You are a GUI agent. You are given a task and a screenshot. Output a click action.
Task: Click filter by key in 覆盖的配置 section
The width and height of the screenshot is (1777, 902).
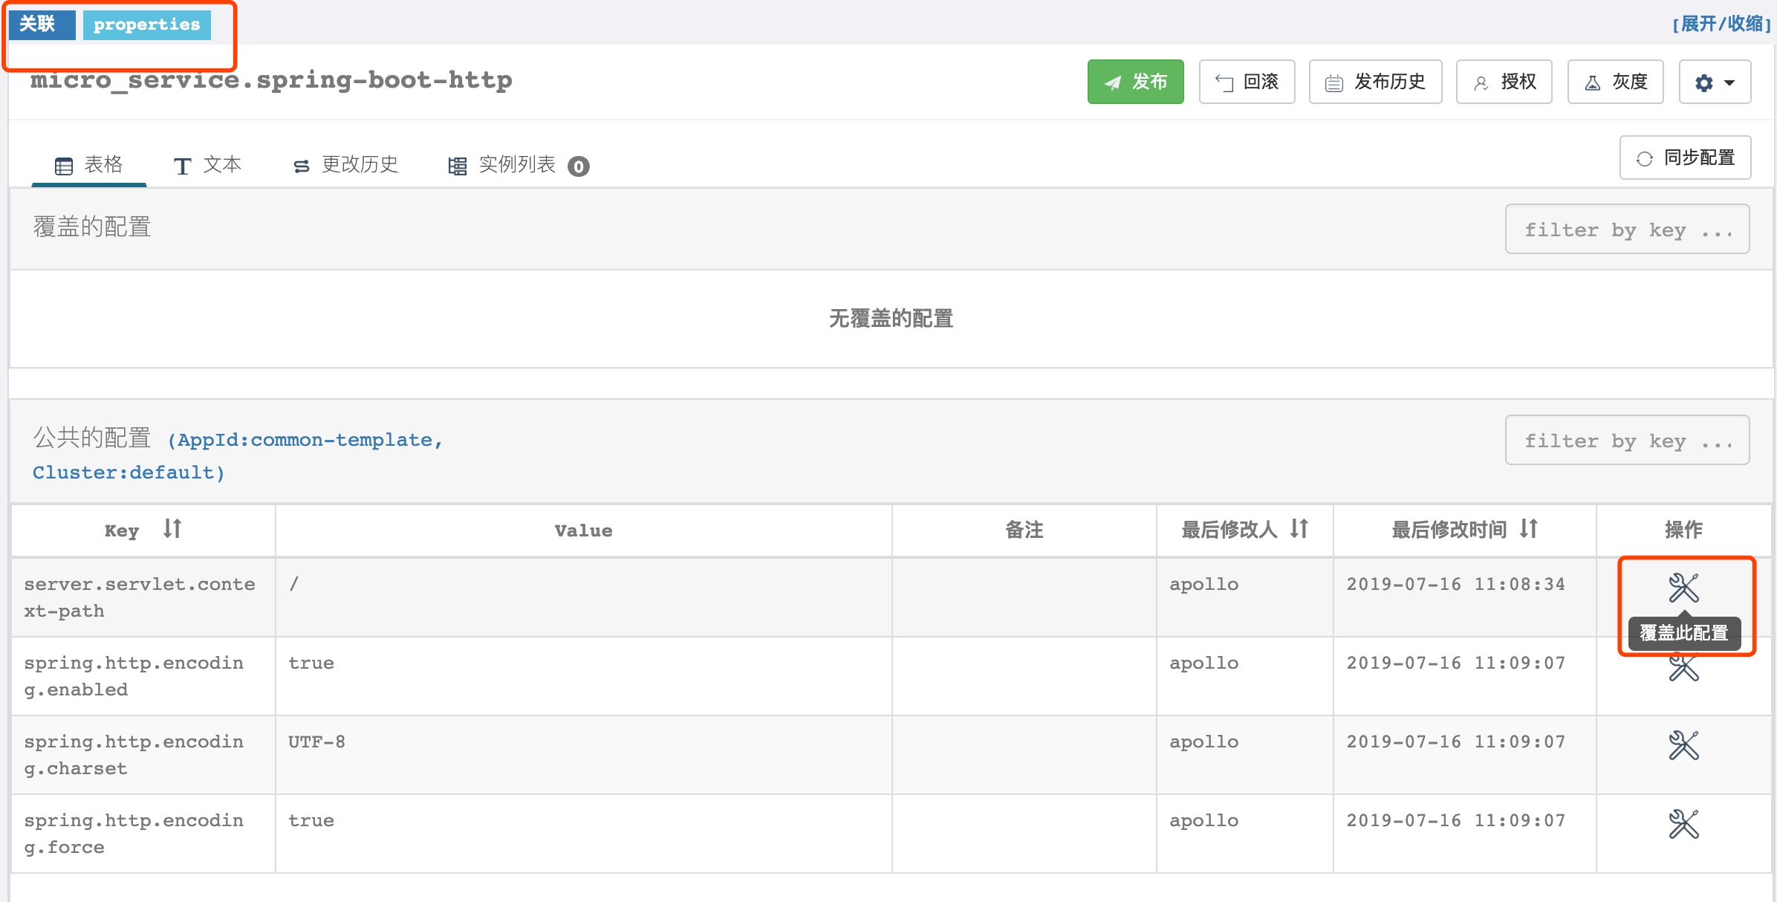(x=1627, y=229)
